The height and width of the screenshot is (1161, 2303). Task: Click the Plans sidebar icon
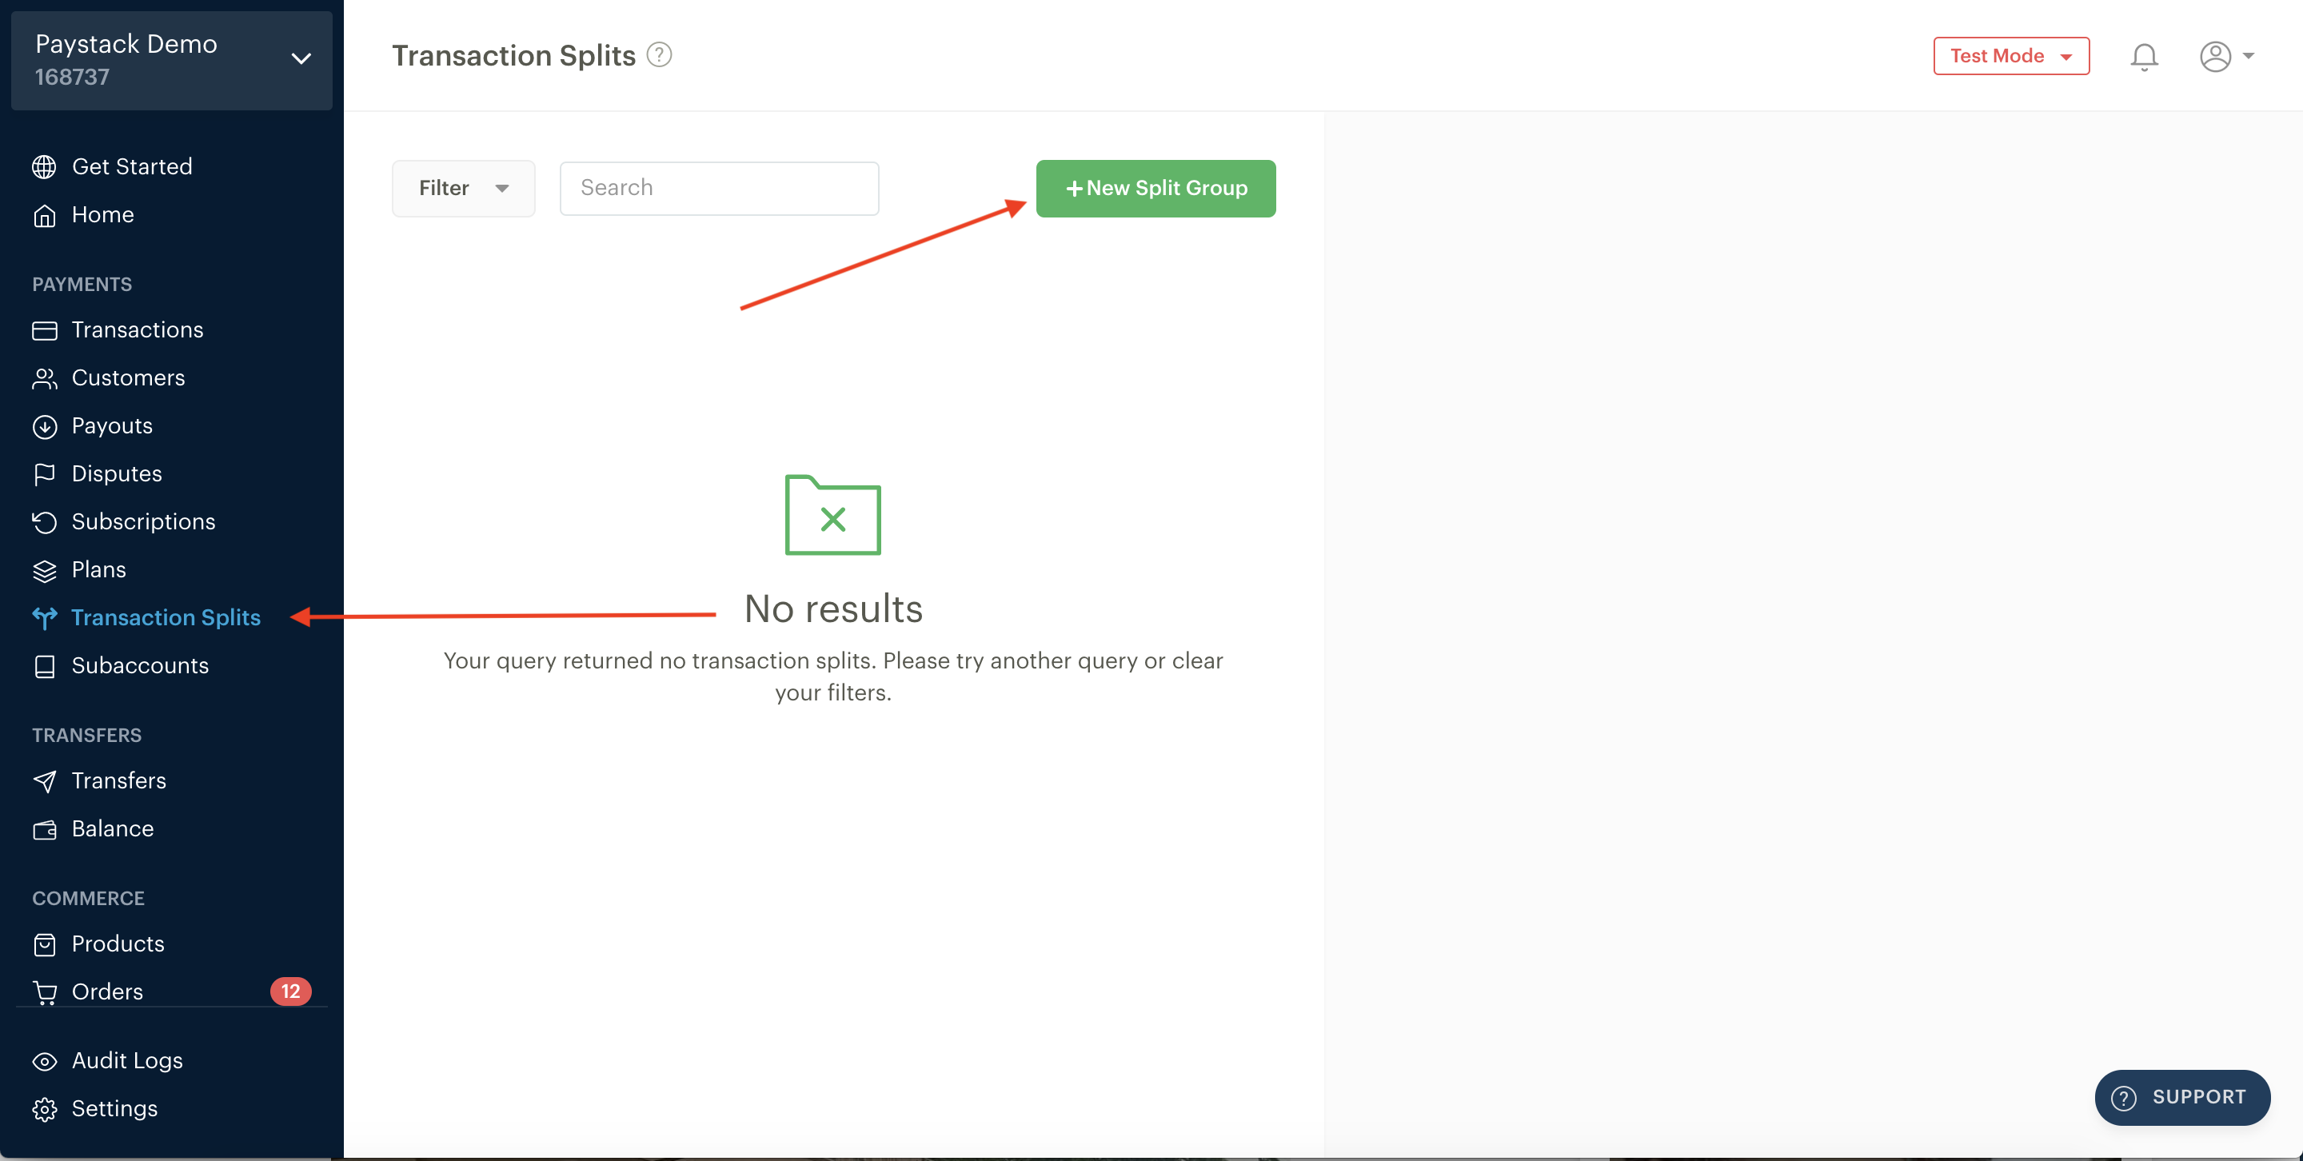click(46, 569)
